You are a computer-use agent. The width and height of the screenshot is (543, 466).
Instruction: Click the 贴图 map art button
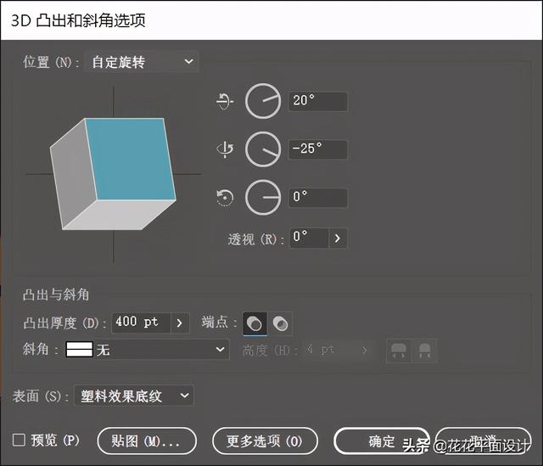point(147,441)
